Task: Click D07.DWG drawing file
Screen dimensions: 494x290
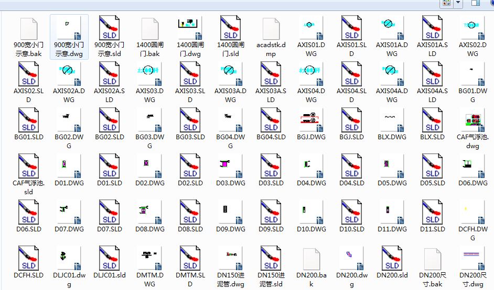Action: [69, 213]
